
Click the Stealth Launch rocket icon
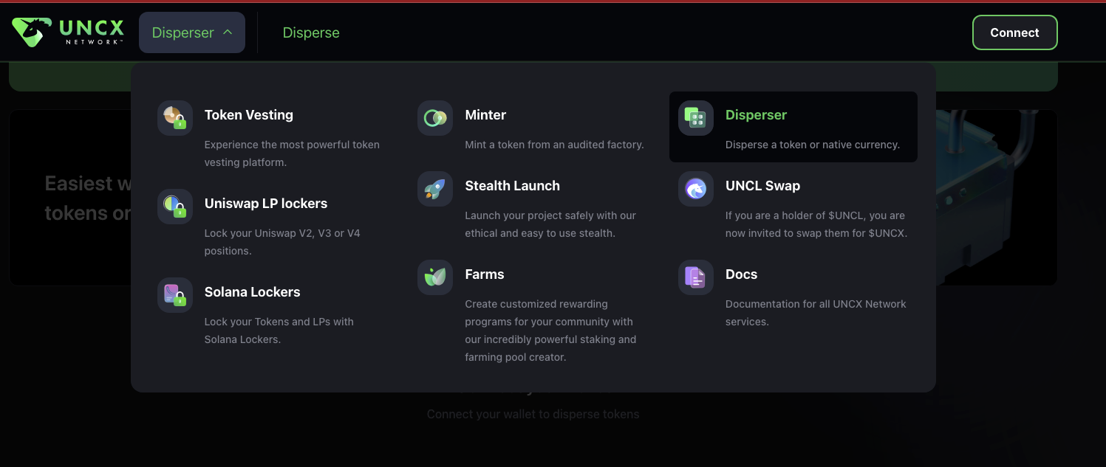click(x=435, y=189)
